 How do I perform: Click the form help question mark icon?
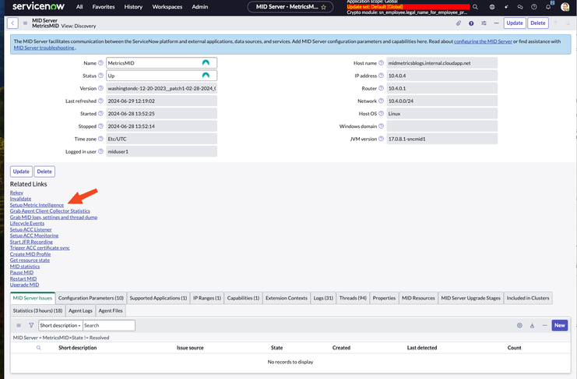tap(471, 23)
